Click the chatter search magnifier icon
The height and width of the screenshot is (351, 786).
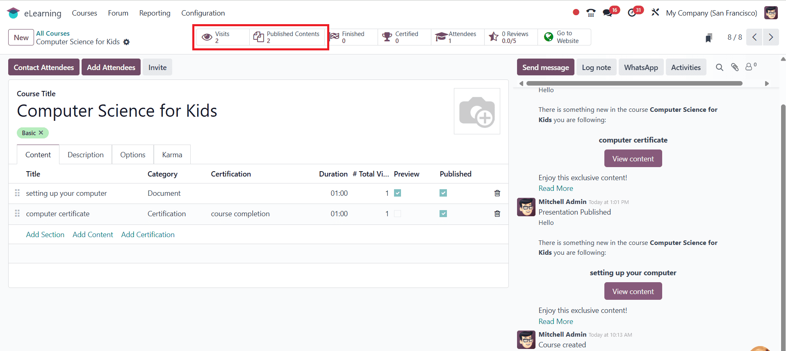720,67
